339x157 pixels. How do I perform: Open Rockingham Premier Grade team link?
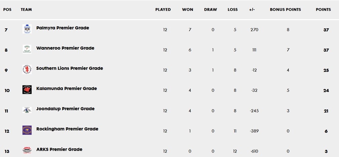coord(67,129)
